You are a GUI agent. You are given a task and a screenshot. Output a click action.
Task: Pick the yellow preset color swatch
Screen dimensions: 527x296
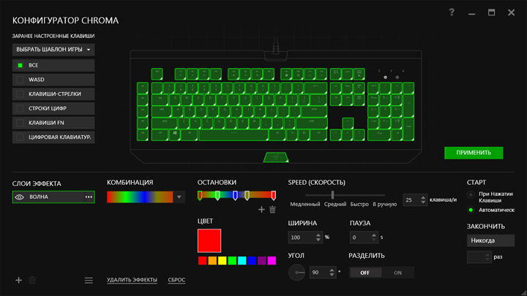click(x=223, y=260)
